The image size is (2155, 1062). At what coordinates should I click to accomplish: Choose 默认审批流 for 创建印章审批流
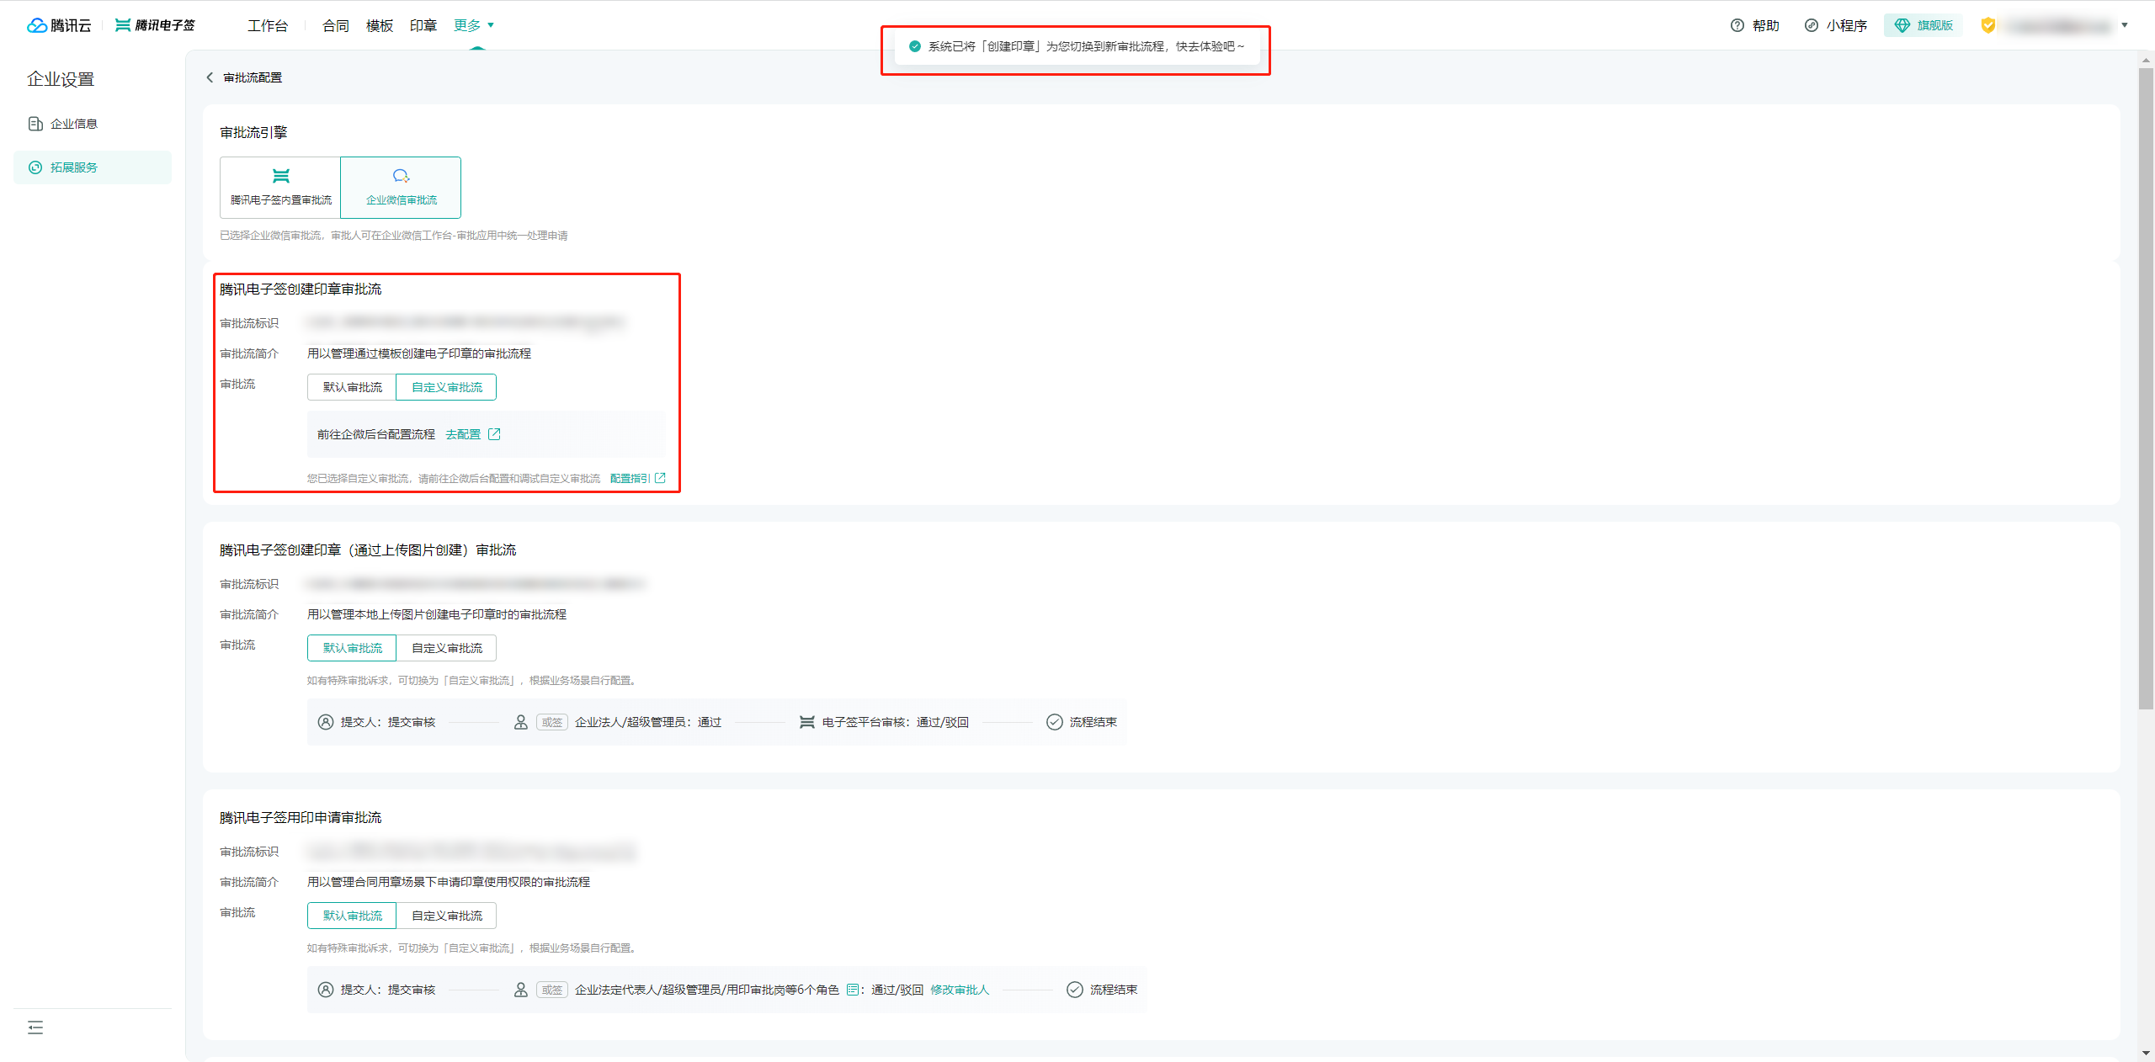point(352,387)
